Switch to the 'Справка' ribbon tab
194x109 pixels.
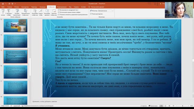click(x=76, y=7)
